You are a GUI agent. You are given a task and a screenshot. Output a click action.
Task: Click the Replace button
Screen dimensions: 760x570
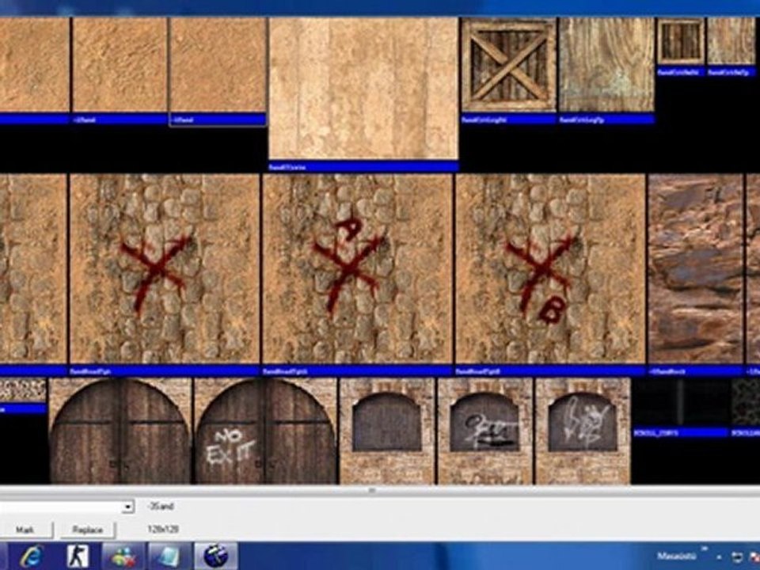tap(88, 530)
